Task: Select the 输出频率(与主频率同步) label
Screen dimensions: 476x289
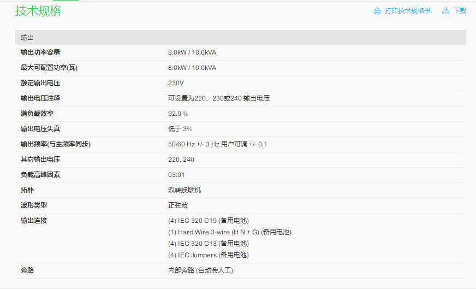Action: click(x=55, y=144)
